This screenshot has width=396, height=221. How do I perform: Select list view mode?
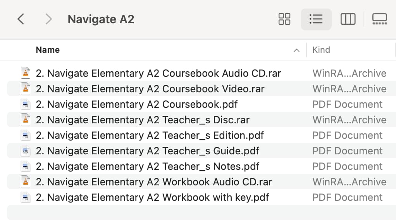coord(316,19)
